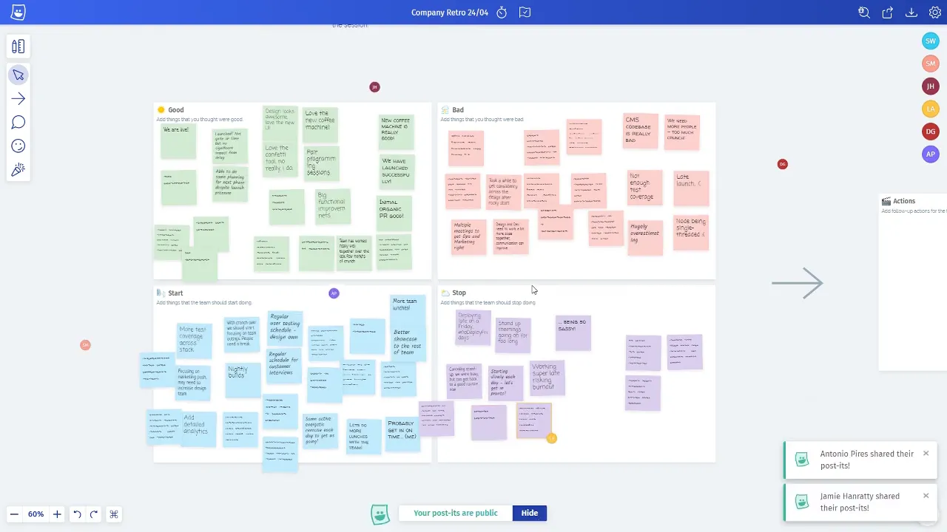Dismiss the Antonio Pires notification
This screenshot has height=532, width=947.
click(x=926, y=454)
